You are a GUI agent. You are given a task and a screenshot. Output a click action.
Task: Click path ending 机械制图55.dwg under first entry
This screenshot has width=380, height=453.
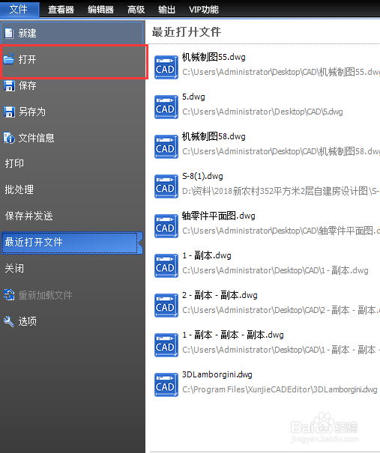[281, 72]
